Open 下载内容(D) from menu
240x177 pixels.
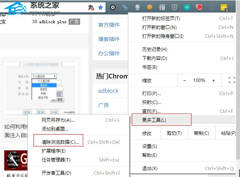point(182,58)
